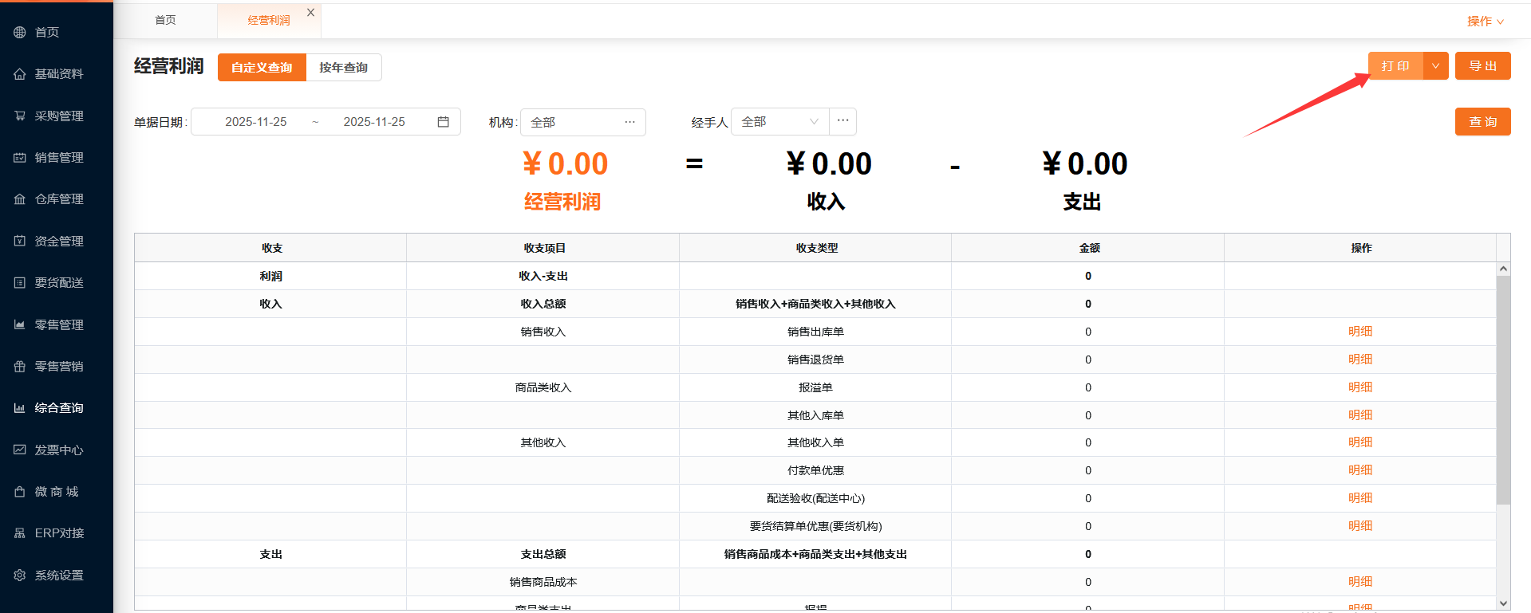Click the 金额 column header
This screenshot has width=1531, height=613.
click(1088, 248)
